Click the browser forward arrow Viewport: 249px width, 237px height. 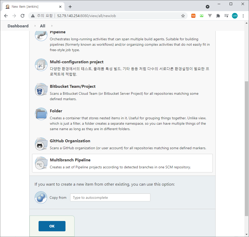[14, 16]
